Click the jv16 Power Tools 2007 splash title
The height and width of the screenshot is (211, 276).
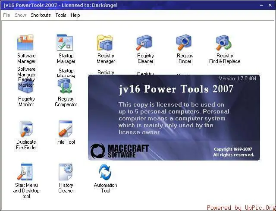(176, 89)
